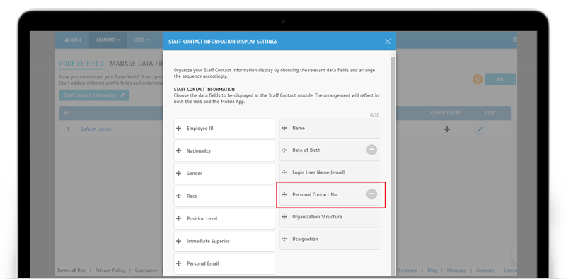
Task: Click the move handle beside Position Level
Action: click(178, 218)
